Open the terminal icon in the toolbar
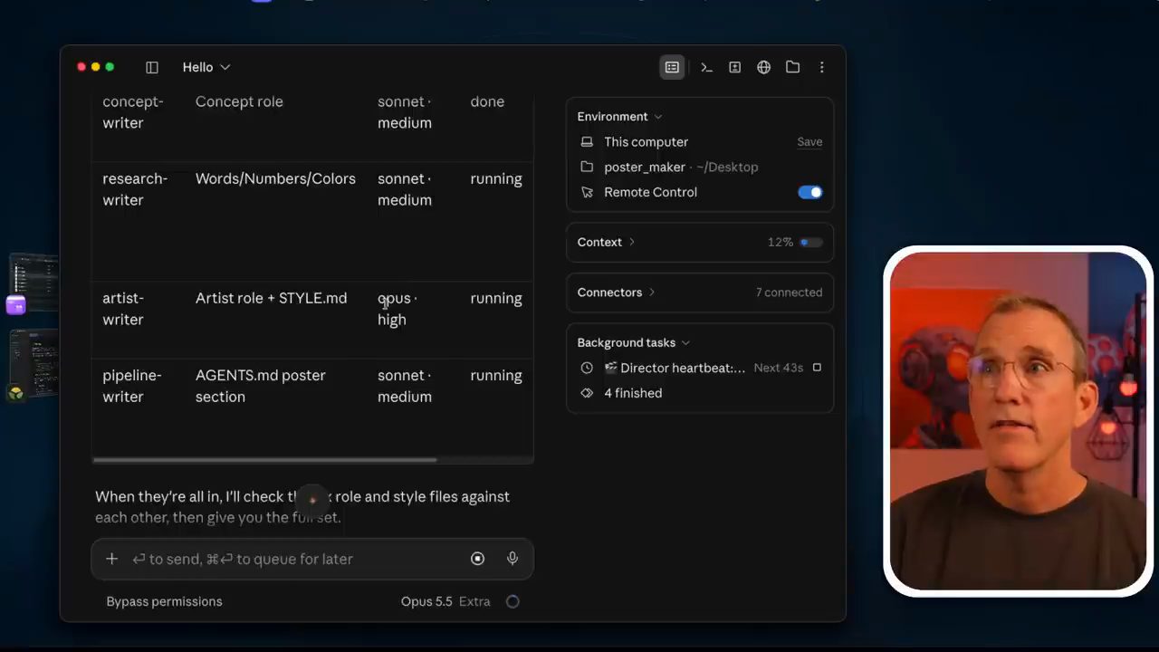This screenshot has width=1159, height=652. [x=706, y=67]
